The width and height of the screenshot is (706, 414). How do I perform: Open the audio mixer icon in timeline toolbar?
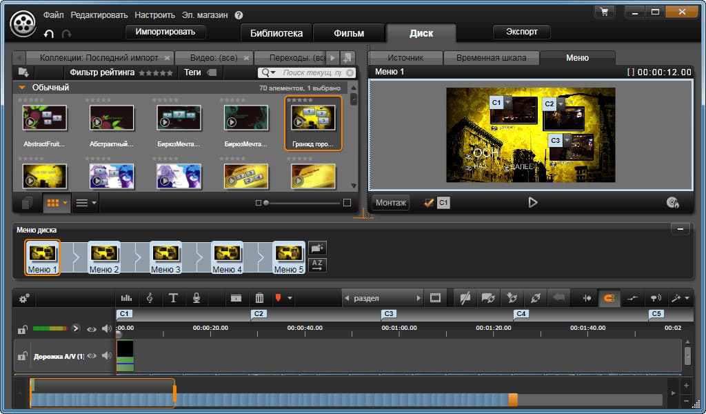click(x=126, y=298)
